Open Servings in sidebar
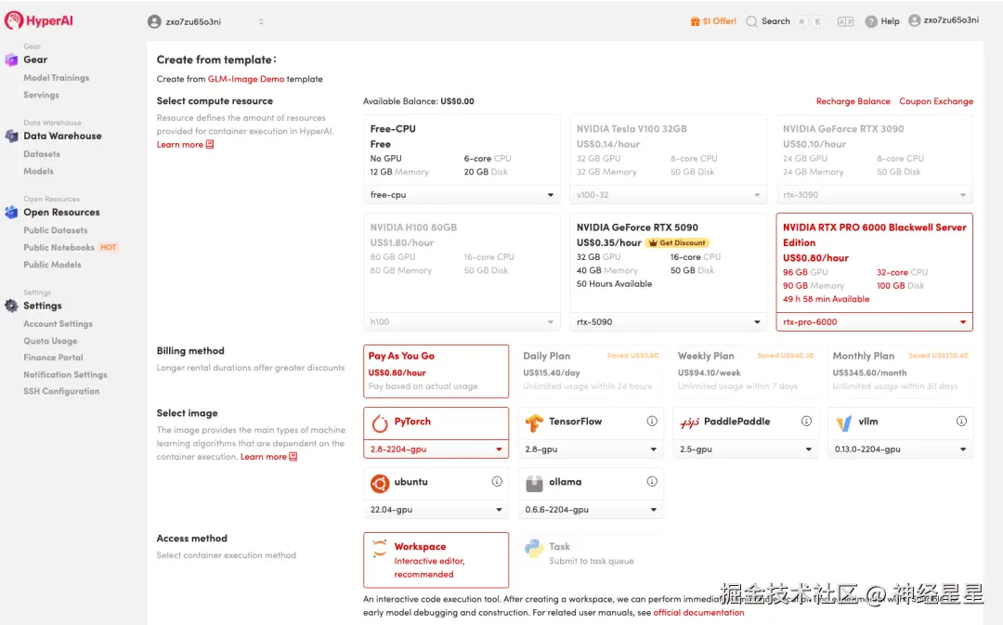 pyautogui.click(x=41, y=95)
